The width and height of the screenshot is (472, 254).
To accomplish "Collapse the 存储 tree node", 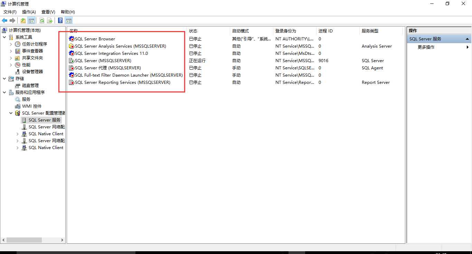I will 4,79.
